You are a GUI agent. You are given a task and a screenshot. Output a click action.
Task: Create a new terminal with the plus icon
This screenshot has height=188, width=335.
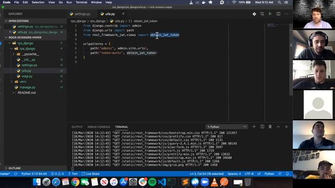tap(254, 126)
